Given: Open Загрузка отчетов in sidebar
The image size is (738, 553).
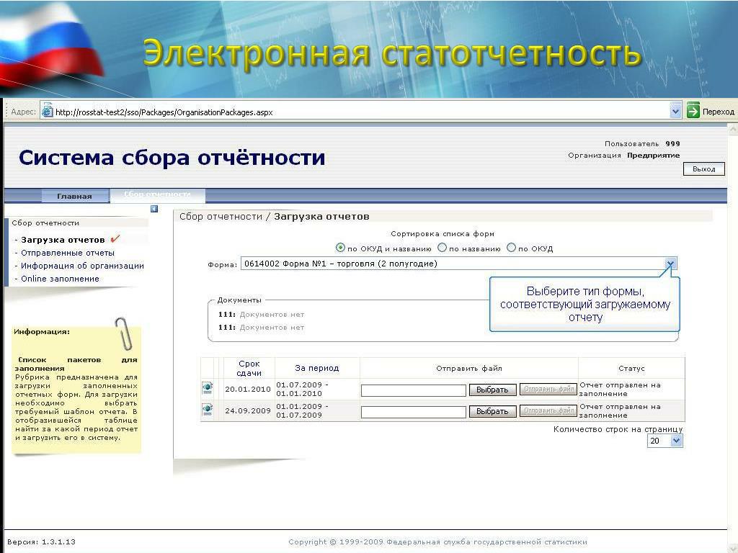Looking at the screenshot, I should click(x=63, y=240).
